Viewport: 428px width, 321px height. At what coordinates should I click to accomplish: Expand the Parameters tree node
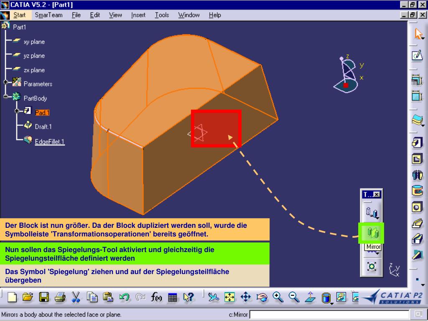pyautogui.click(x=5, y=82)
